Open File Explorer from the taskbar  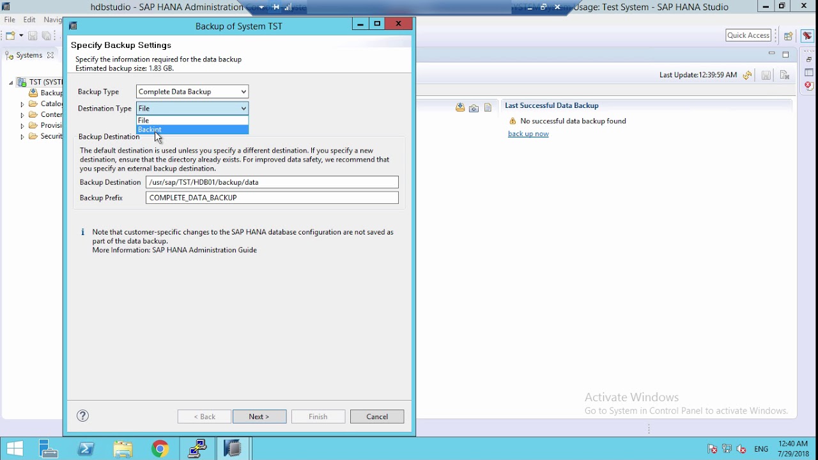click(x=123, y=448)
